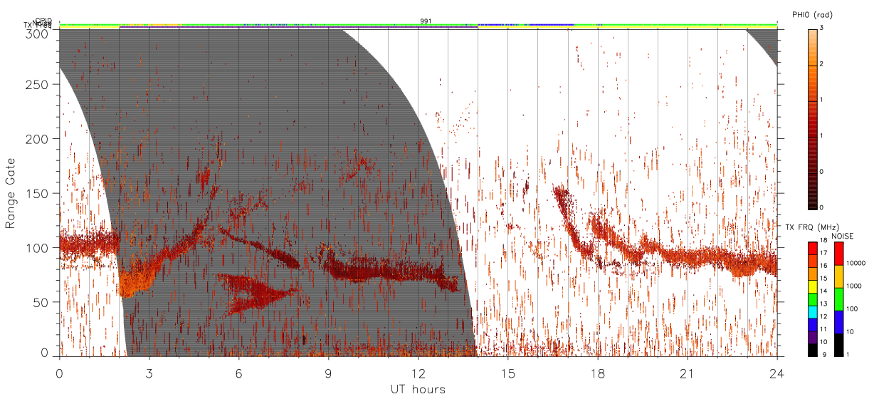Pick the black 9–10 MHz swatch in TX FRQ legend
Image resolution: width=874 pixels, height=404 pixels.
813,350
